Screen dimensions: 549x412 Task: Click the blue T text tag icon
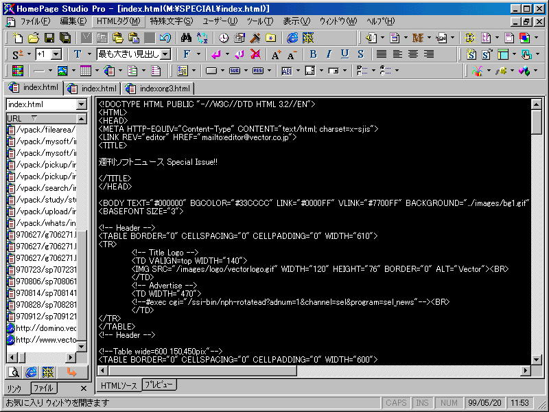coord(78,54)
